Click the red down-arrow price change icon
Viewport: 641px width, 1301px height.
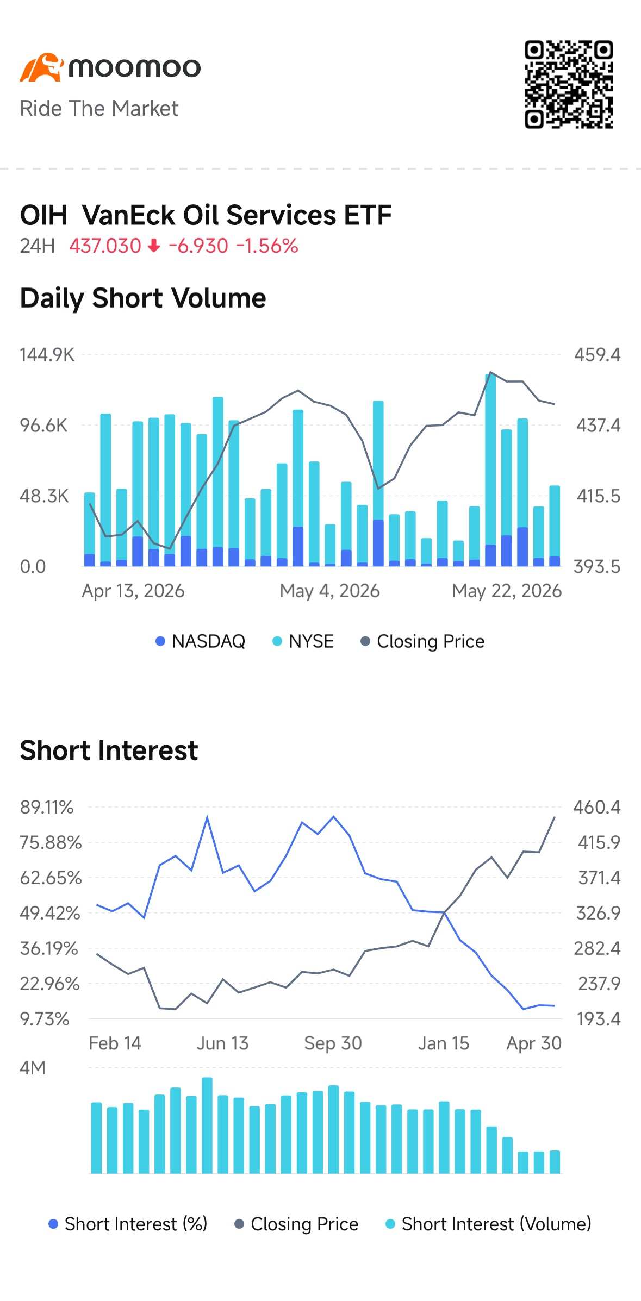pyautogui.click(x=154, y=246)
